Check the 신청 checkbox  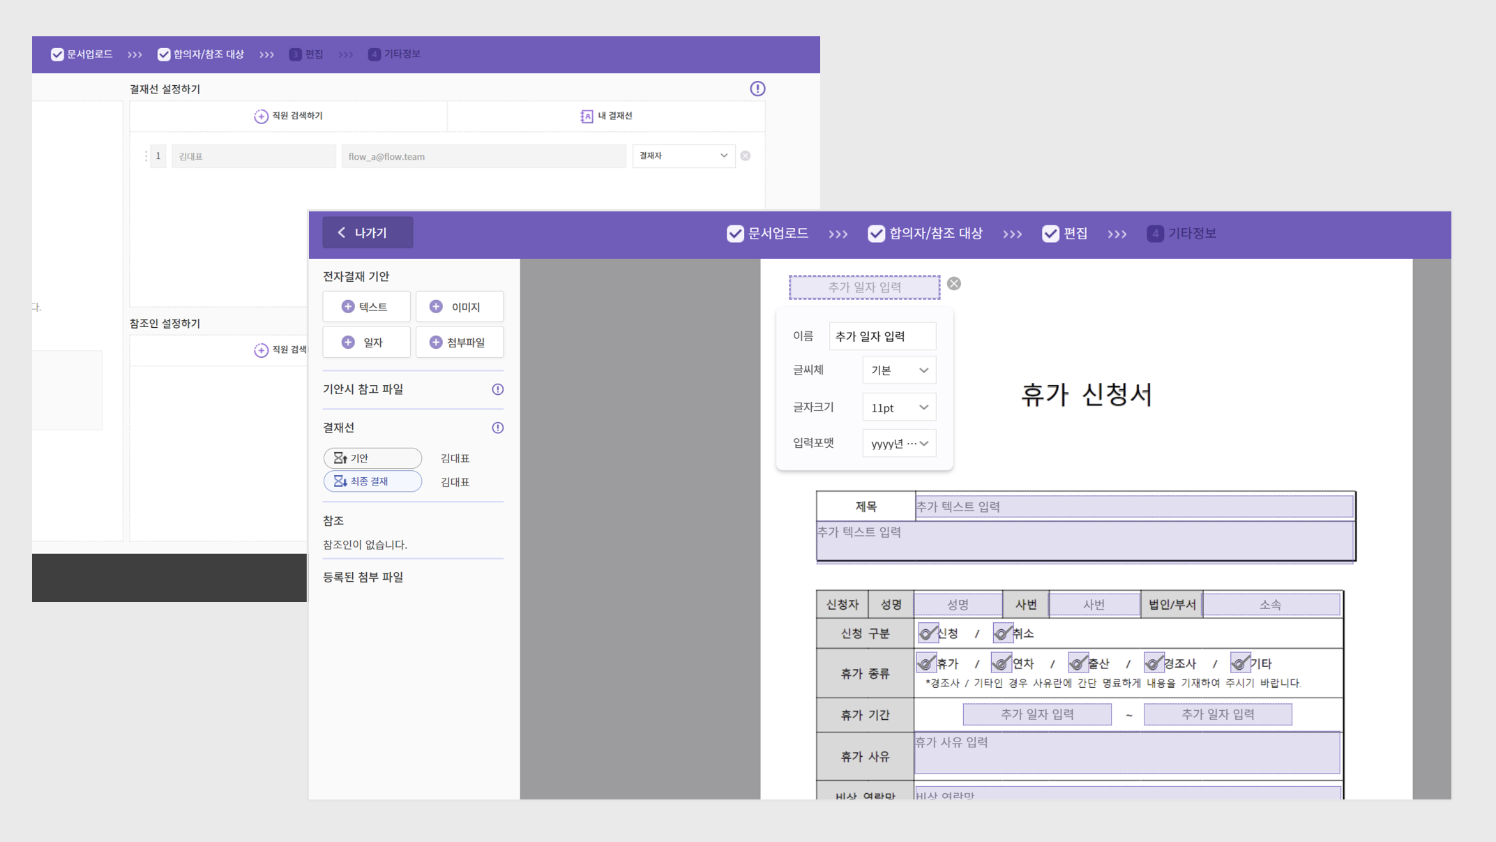point(928,633)
